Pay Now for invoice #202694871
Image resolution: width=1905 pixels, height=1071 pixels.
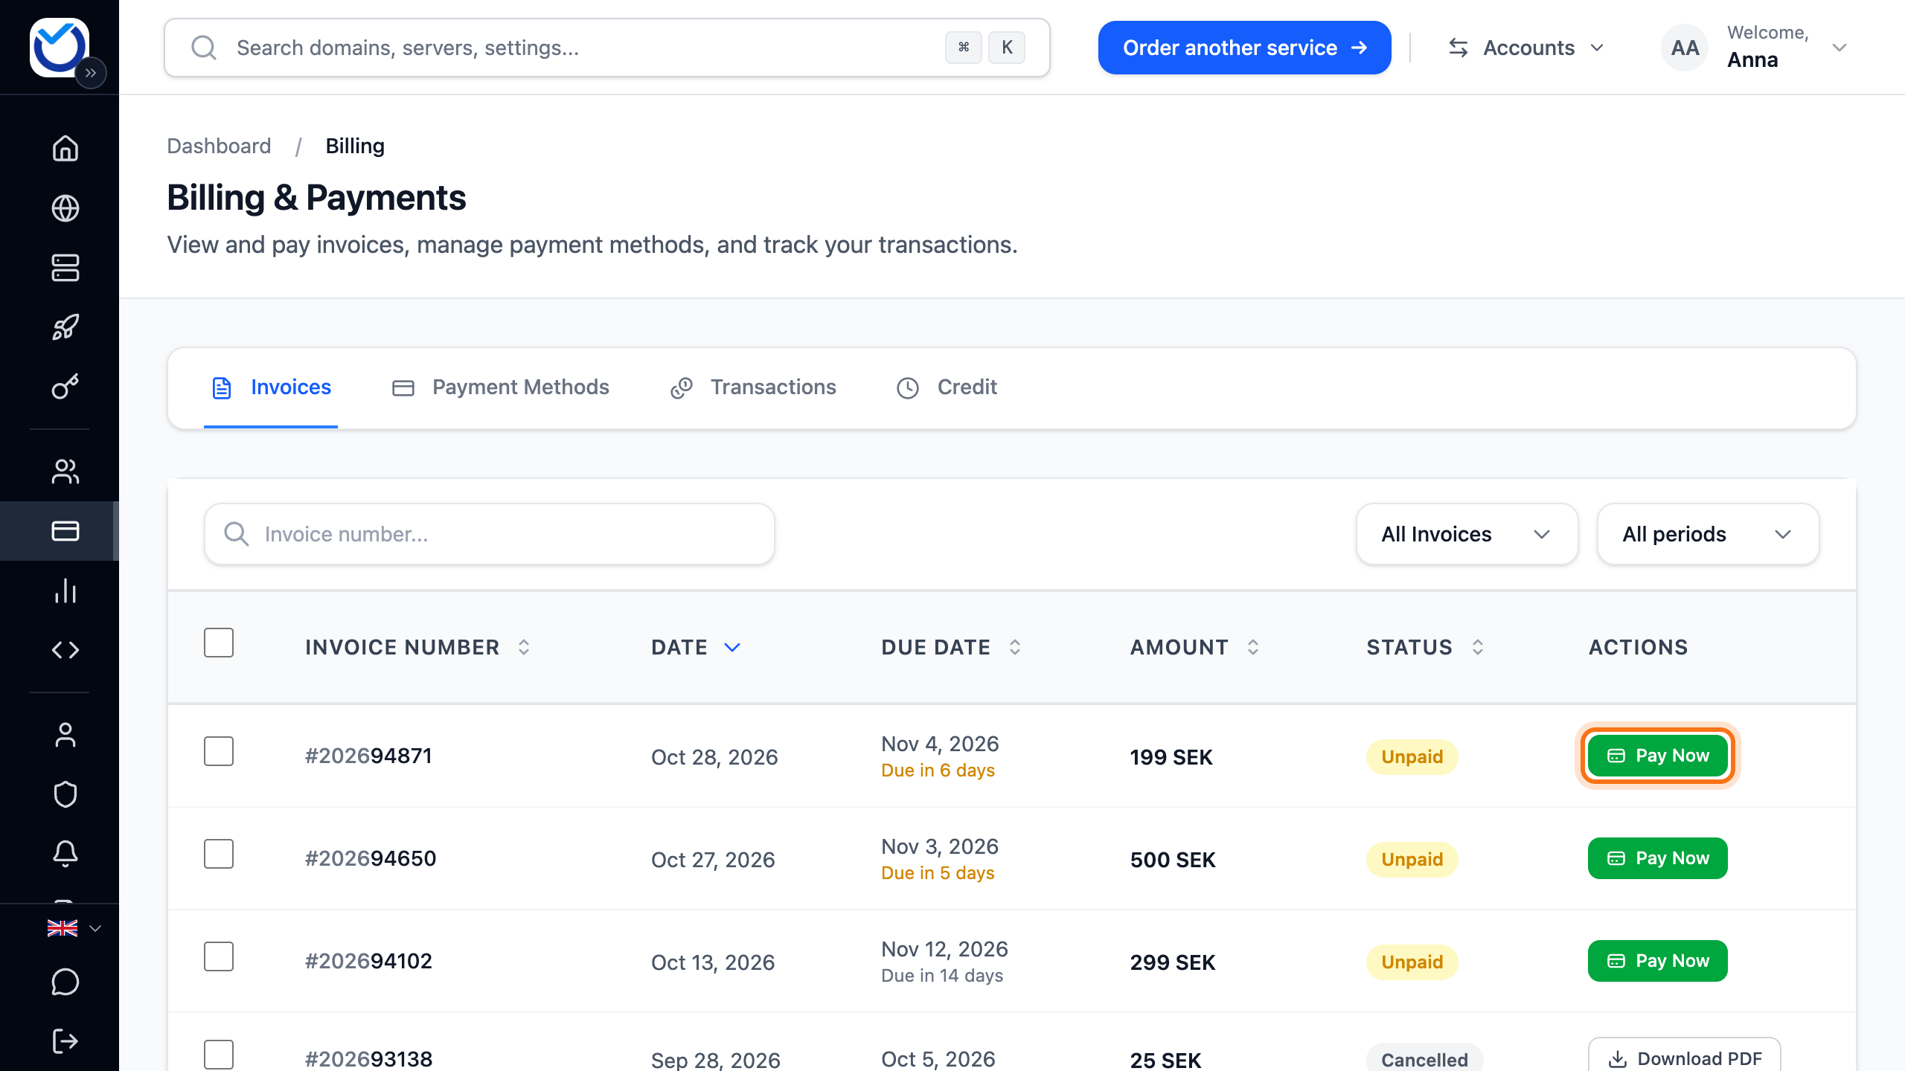[1657, 756]
